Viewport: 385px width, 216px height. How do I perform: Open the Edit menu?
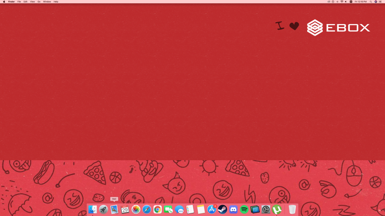point(25,2)
